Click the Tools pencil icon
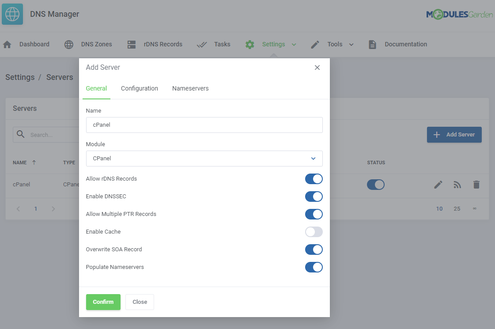495x329 pixels. click(315, 45)
